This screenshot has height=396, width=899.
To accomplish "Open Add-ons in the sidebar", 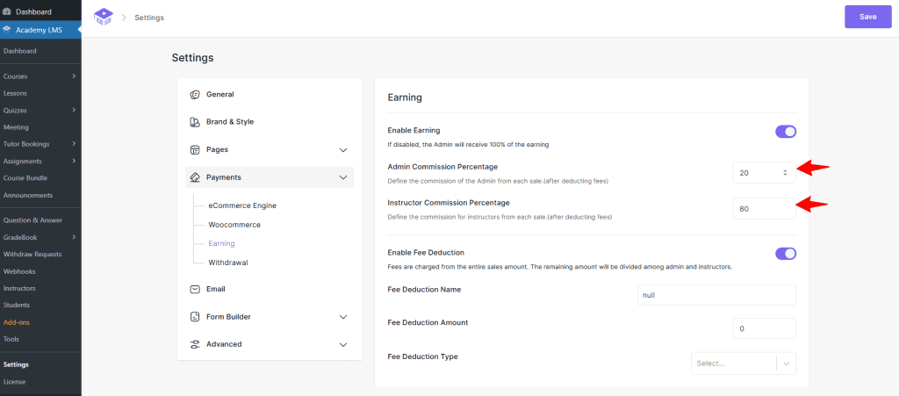I will (x=17, y=322).
